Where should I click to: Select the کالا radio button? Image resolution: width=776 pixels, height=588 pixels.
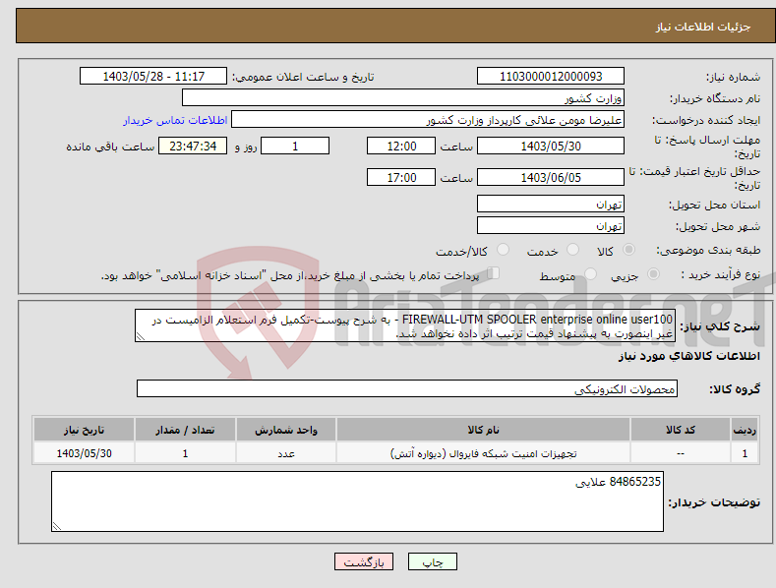point(628,250)
